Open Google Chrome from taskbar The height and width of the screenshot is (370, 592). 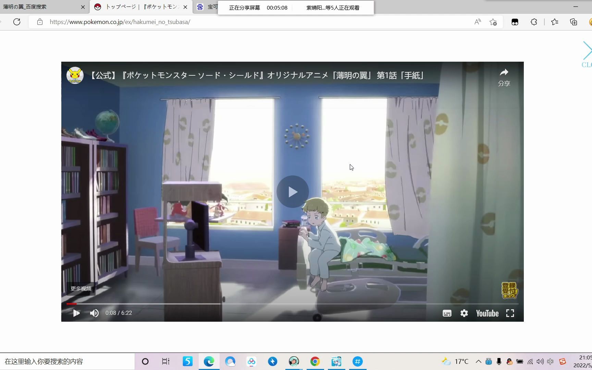pos(315,361)
